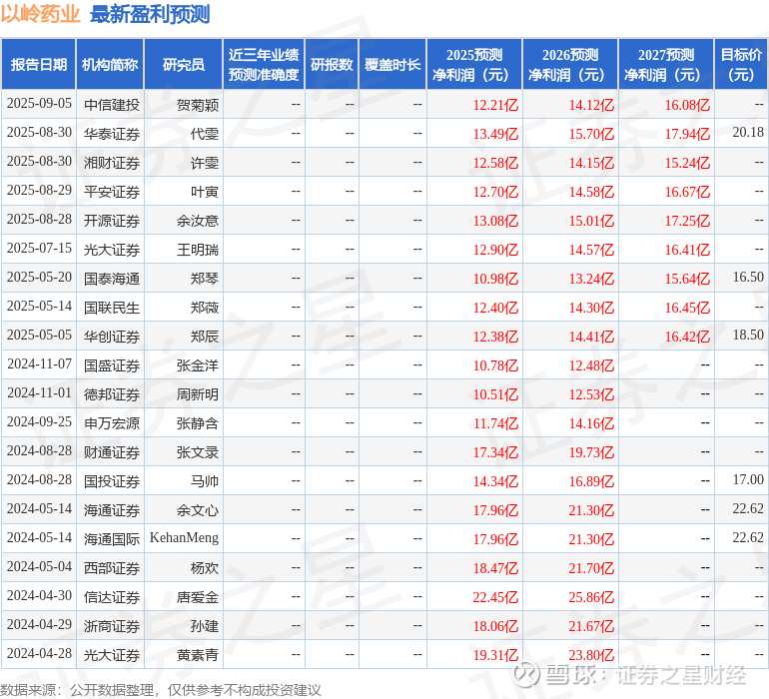Click the target price 17.00
This screenshot has height=699, width=769.
748,479
